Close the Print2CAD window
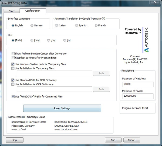This screenshot has width=162, height=146. tap(155, 2)
